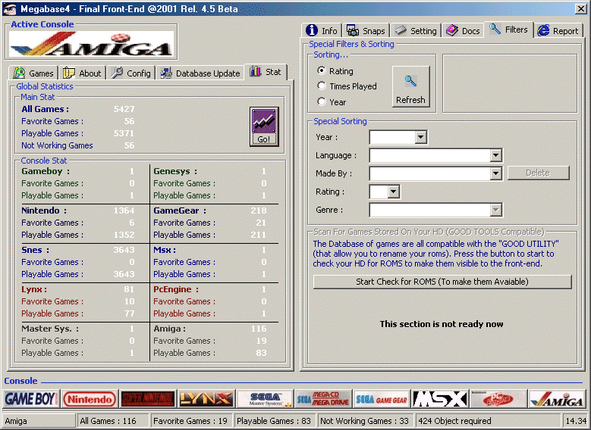Viewport: 591px width, 430px height.
Task: Expand the Language dropdown
Action: [495, 155]
